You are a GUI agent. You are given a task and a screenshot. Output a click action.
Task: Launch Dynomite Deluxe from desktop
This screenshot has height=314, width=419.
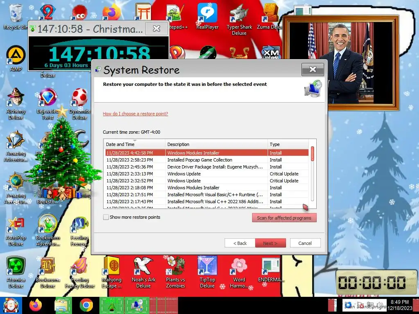pyautogui.click(x=80, y=104)
